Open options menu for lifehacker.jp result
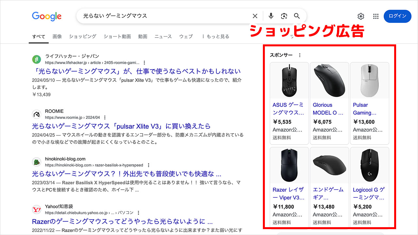The width and height of the screenshot is (418, 235). point(144,63)
